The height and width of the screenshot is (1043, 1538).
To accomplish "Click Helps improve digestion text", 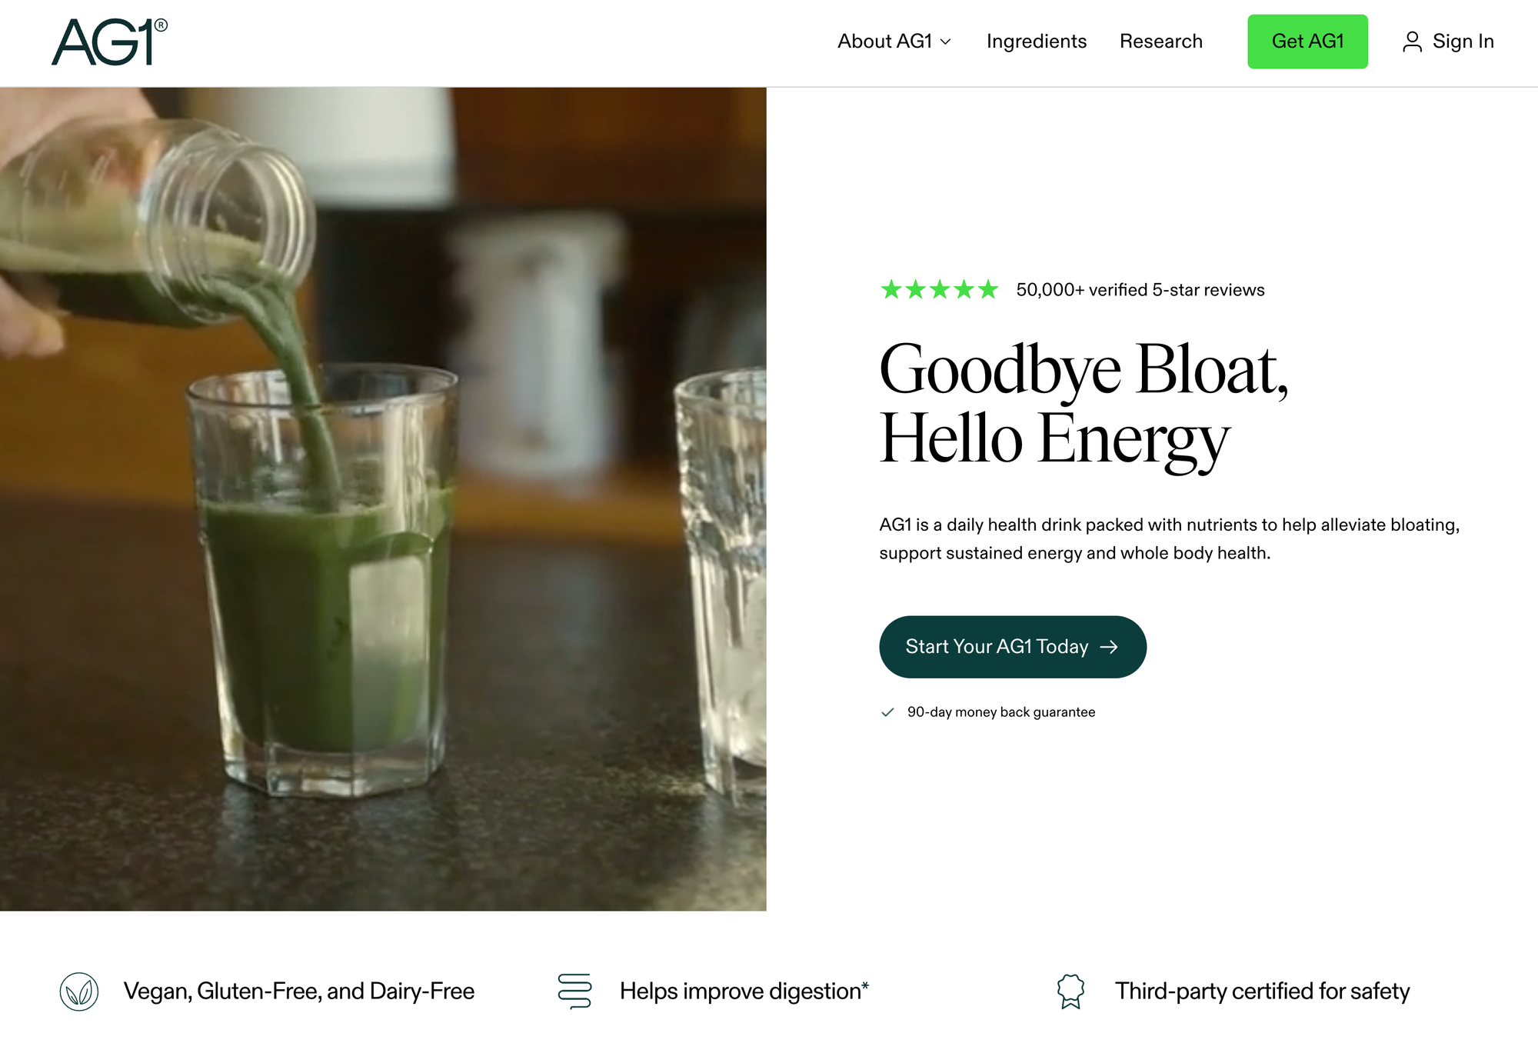I will [x=744, y=991].
